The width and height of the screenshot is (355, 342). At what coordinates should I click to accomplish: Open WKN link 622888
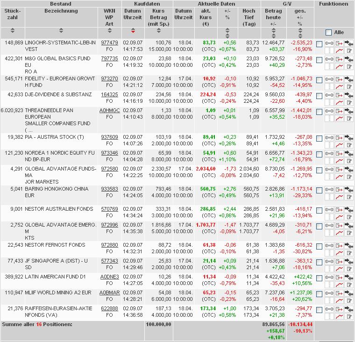[x=109, y=308]
